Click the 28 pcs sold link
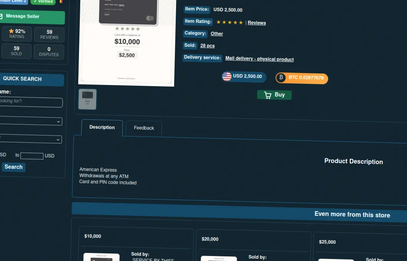This screenshot has width=407, height=261. [208, 46]
